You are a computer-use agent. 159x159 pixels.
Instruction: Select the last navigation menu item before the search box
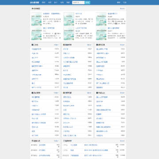pos(68,3)
